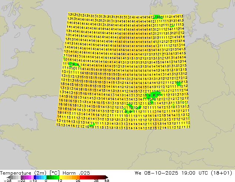Select the "19:00 UTC" time in the timestamp

[195, 173]
